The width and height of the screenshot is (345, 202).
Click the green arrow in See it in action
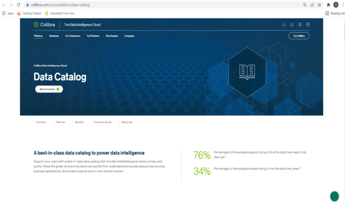click(58, 89)
